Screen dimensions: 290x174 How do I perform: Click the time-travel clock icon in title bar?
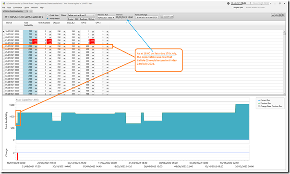(228, 3)
